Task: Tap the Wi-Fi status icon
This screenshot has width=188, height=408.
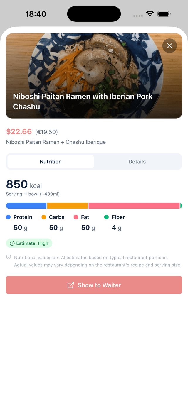Action: point(150,13)
